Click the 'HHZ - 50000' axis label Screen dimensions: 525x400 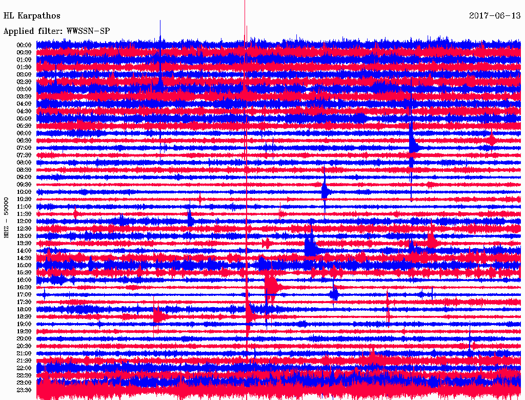click(6, 218)
